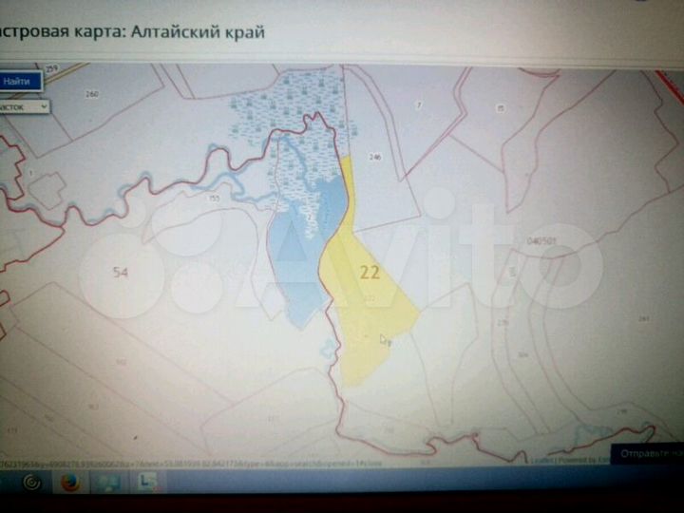Click the blue Найти search button

(x=17, y=82)
